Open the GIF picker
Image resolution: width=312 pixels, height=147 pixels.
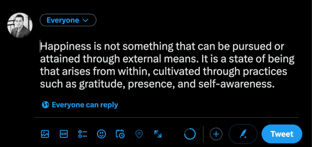click(64, 134)
